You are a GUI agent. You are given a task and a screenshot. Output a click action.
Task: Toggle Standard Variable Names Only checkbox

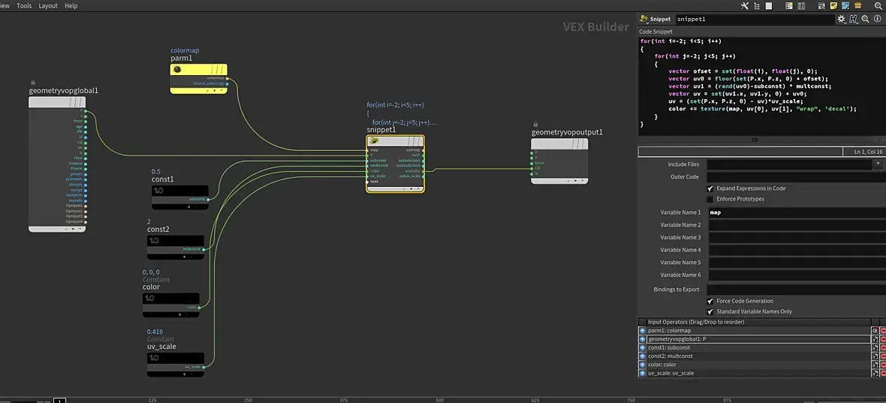coord(710,311)
